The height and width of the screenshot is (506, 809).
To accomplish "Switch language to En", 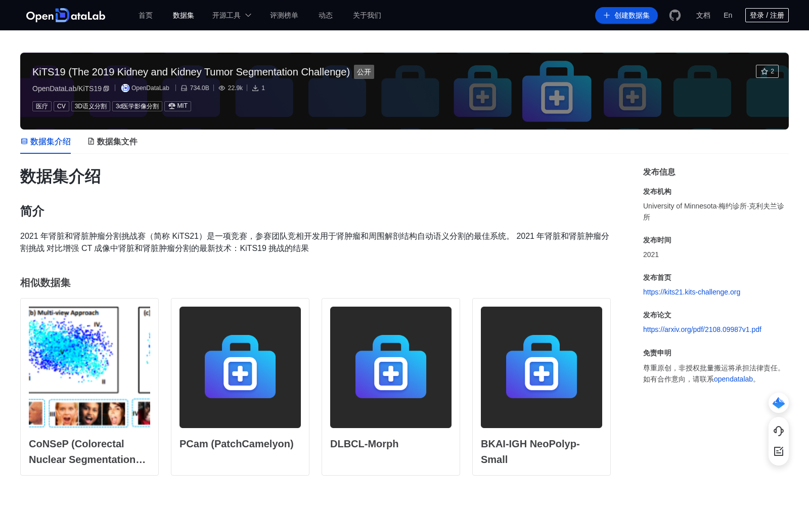I will pyautogui.click(x=728, y=15).
